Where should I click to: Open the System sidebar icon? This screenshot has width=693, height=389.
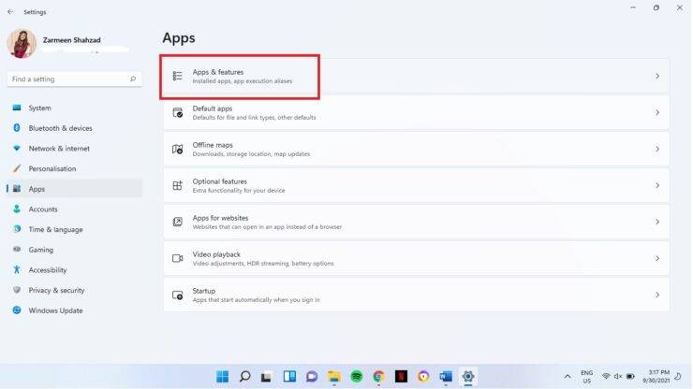[17, 108]
